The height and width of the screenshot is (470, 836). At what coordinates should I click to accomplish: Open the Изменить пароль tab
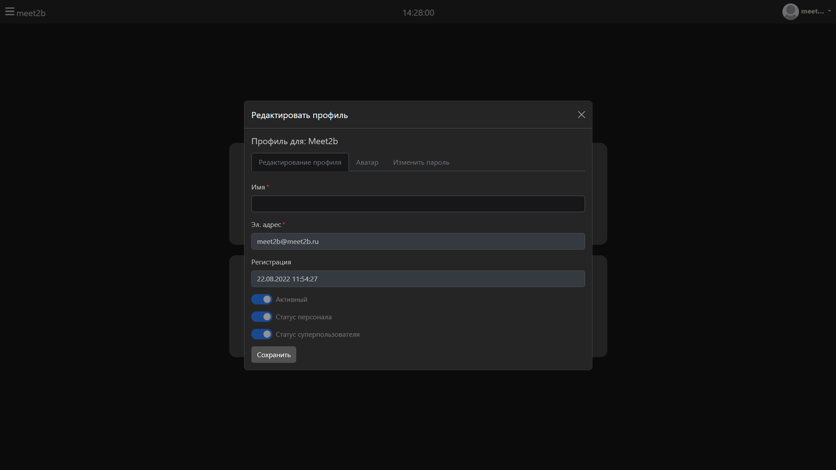[x=421, y=162]
